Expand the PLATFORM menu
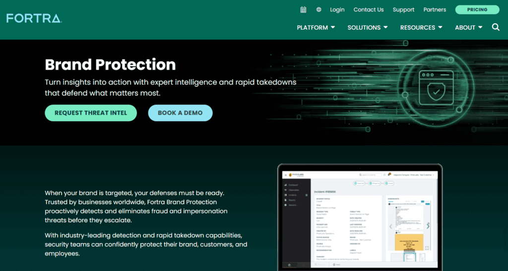The height and width of the screenshot is (271, 508). click(x=316, y=27)
